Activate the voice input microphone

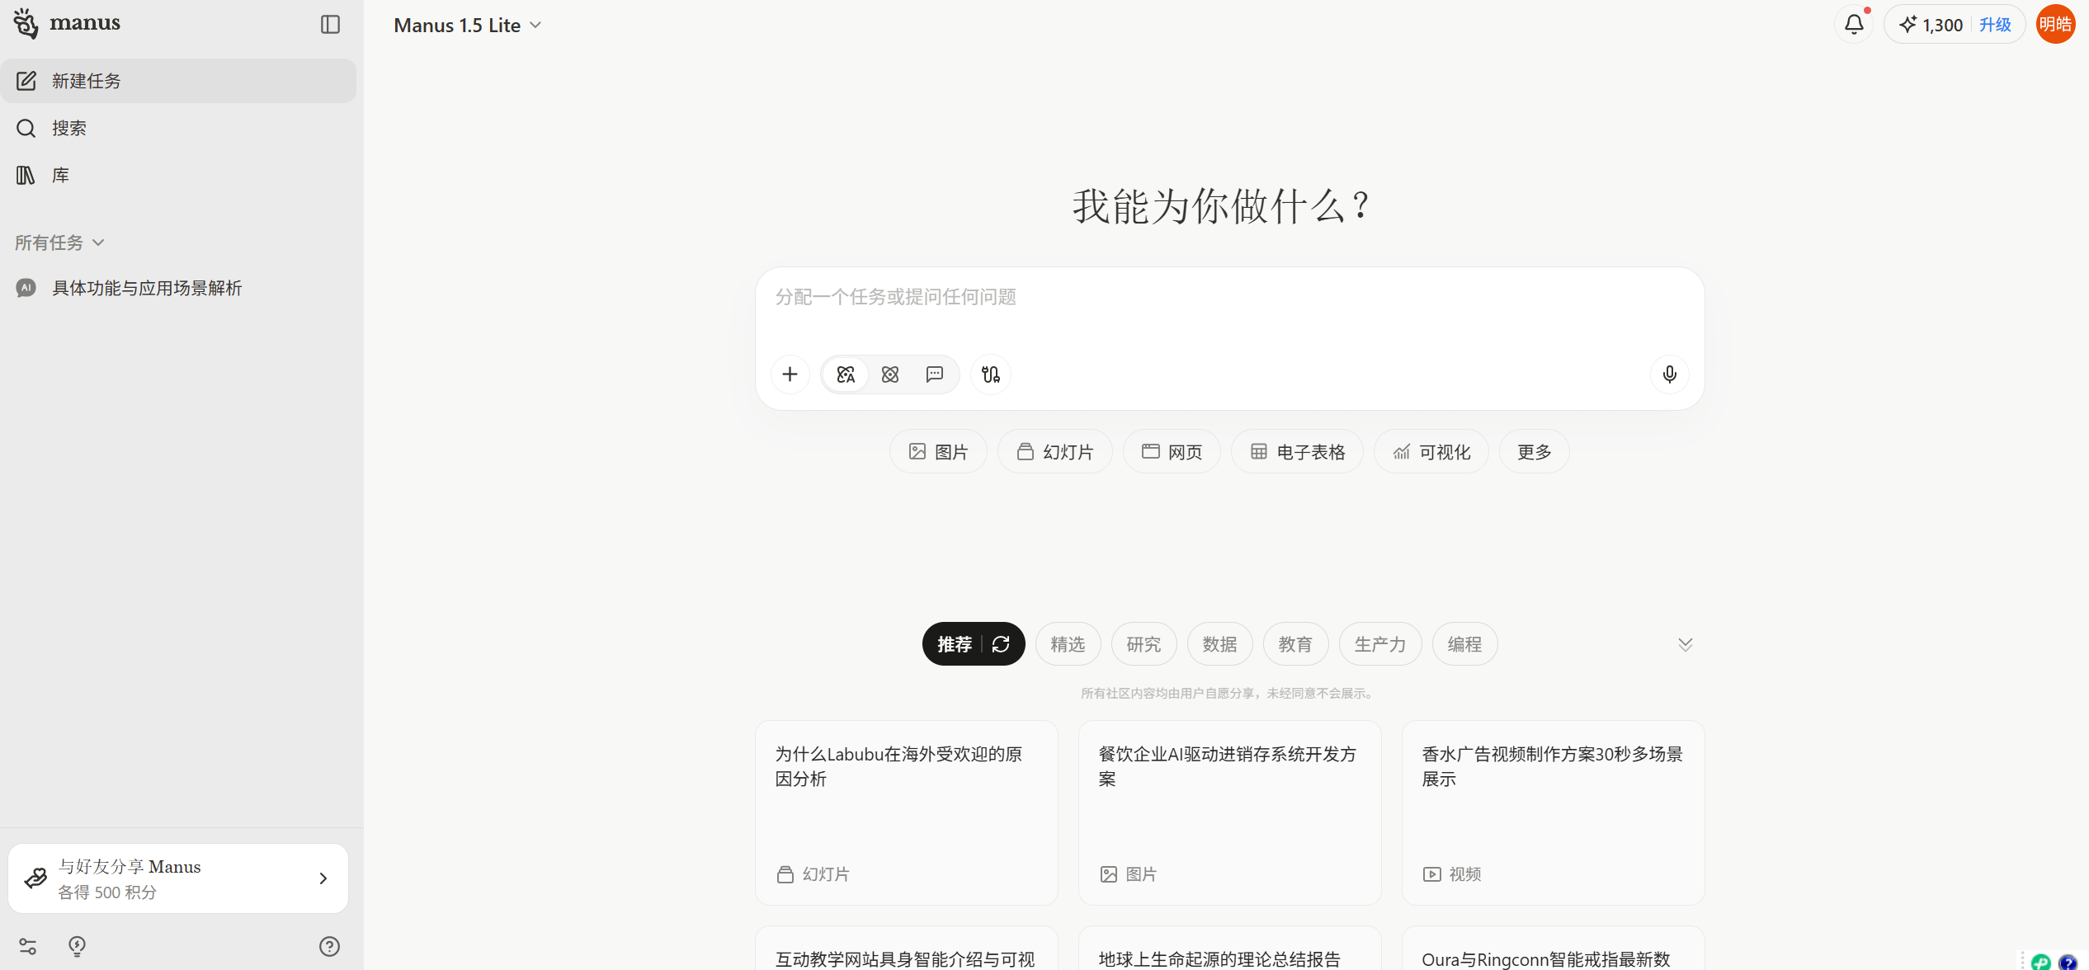pyautogui.click(x=1669, y=374)
